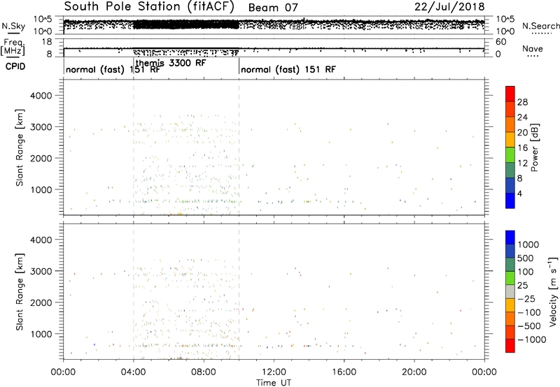Click the date '22/Jul/2018'
Viewport: 560px width, 387px height.
pos(449,7)
